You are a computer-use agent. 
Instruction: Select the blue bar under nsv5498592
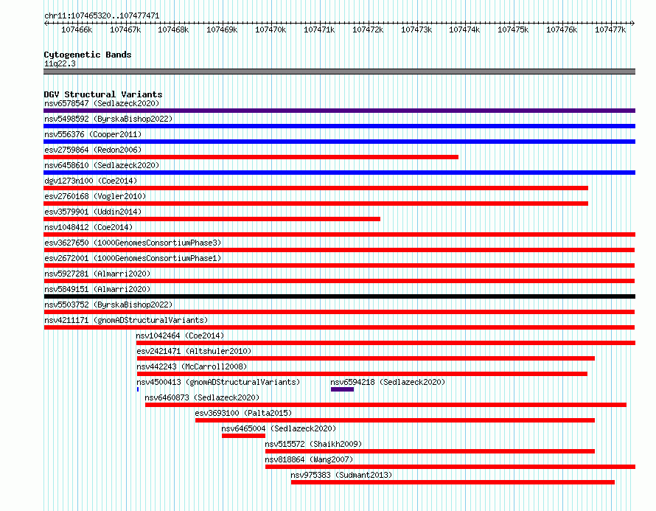tap(339, 126)
